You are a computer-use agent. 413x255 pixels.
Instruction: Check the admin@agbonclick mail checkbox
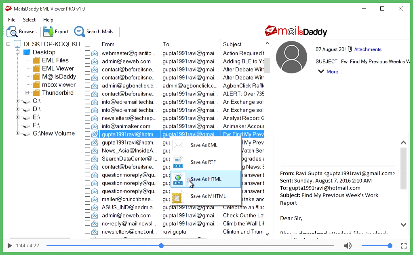(x=87, y=85)
